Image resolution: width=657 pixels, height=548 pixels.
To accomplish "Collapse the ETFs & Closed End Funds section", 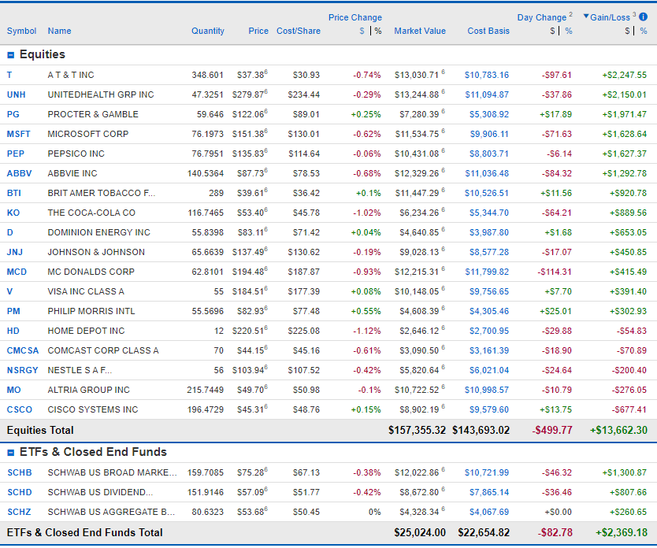I will click(11, 453).
